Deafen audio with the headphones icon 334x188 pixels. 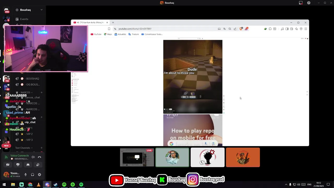[x=33, y=175]
